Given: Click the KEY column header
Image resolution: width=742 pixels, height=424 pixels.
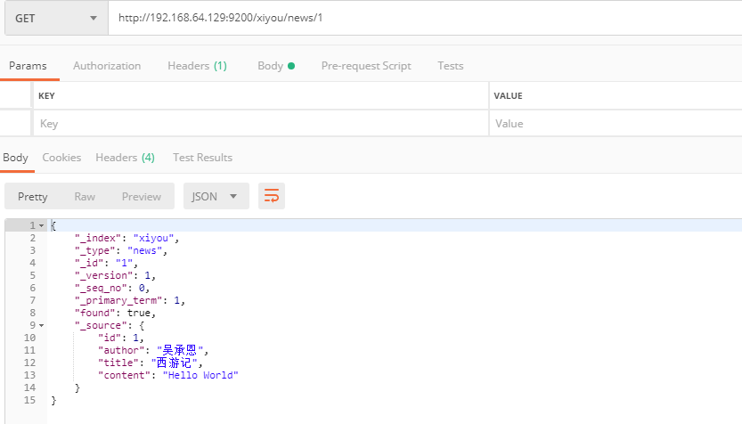Looking at the screenshot, I should pos(46,95).
